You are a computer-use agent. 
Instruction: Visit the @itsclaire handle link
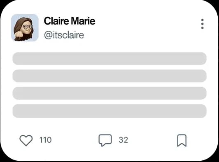pos(64,35)
